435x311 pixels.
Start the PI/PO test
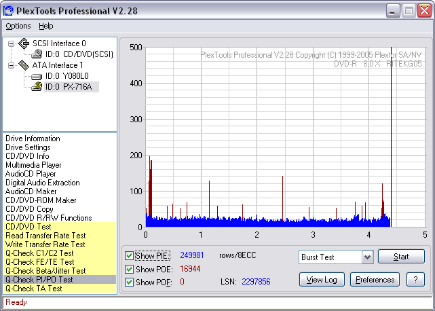(x=401, y=256)
